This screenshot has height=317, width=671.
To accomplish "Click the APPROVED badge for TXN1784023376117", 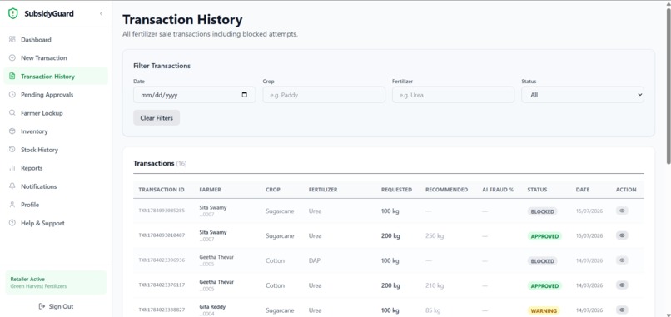I will 544,285.
